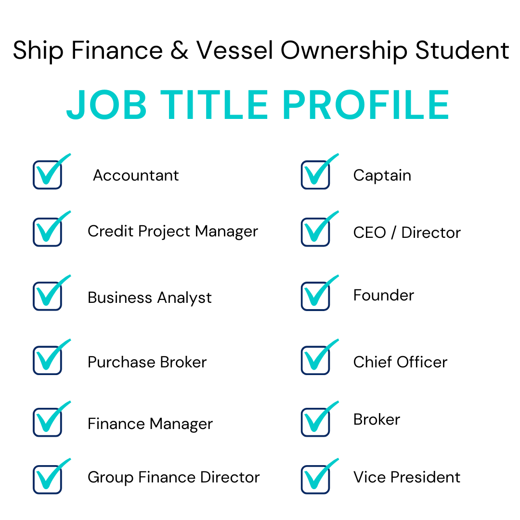Viewport: 520px width, 520px height.
Task: Toggle the Credit Project Manager checkbox
Action: click(47, 232)
